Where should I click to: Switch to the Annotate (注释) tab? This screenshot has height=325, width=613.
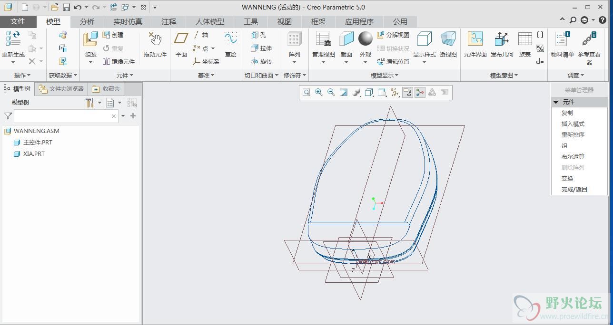pos(169,21)
